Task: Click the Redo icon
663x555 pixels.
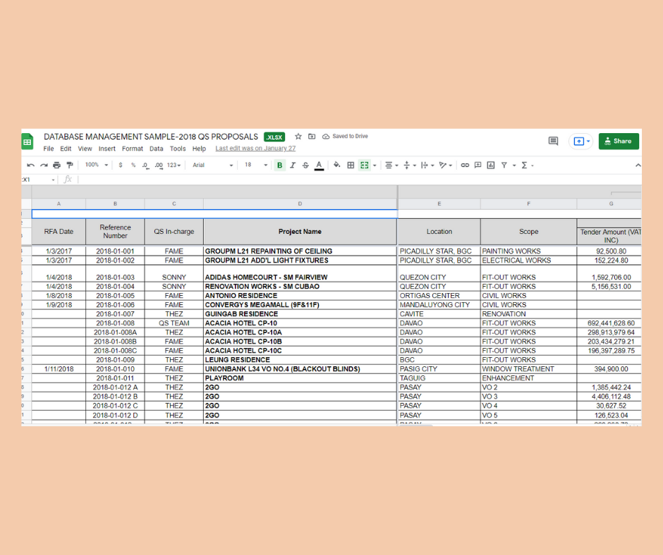Action: click(44, 165)
